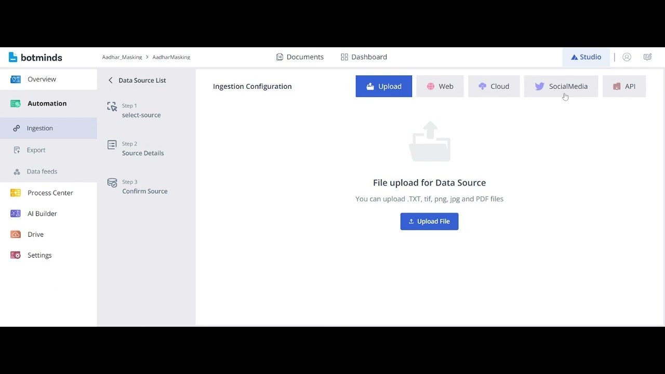Click the AI Builder icon

click(x=16, y=213)
